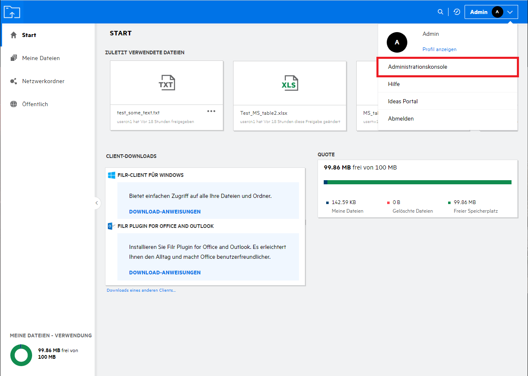Select Administrationskonsole from the user menu

[x=418, y=67]
